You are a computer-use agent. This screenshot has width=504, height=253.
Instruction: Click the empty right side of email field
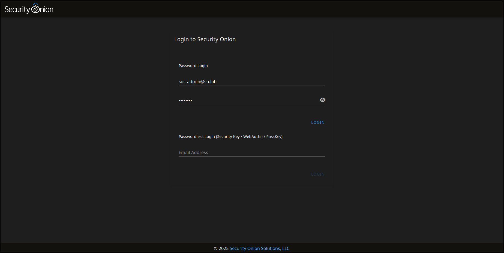(286, 82)
